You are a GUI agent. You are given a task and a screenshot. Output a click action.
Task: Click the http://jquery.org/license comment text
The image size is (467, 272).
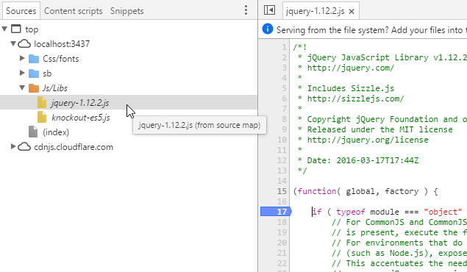coord(368,140)
